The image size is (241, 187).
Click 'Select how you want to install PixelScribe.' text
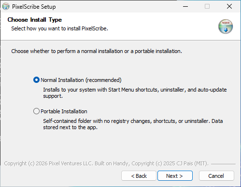(59, 28)
